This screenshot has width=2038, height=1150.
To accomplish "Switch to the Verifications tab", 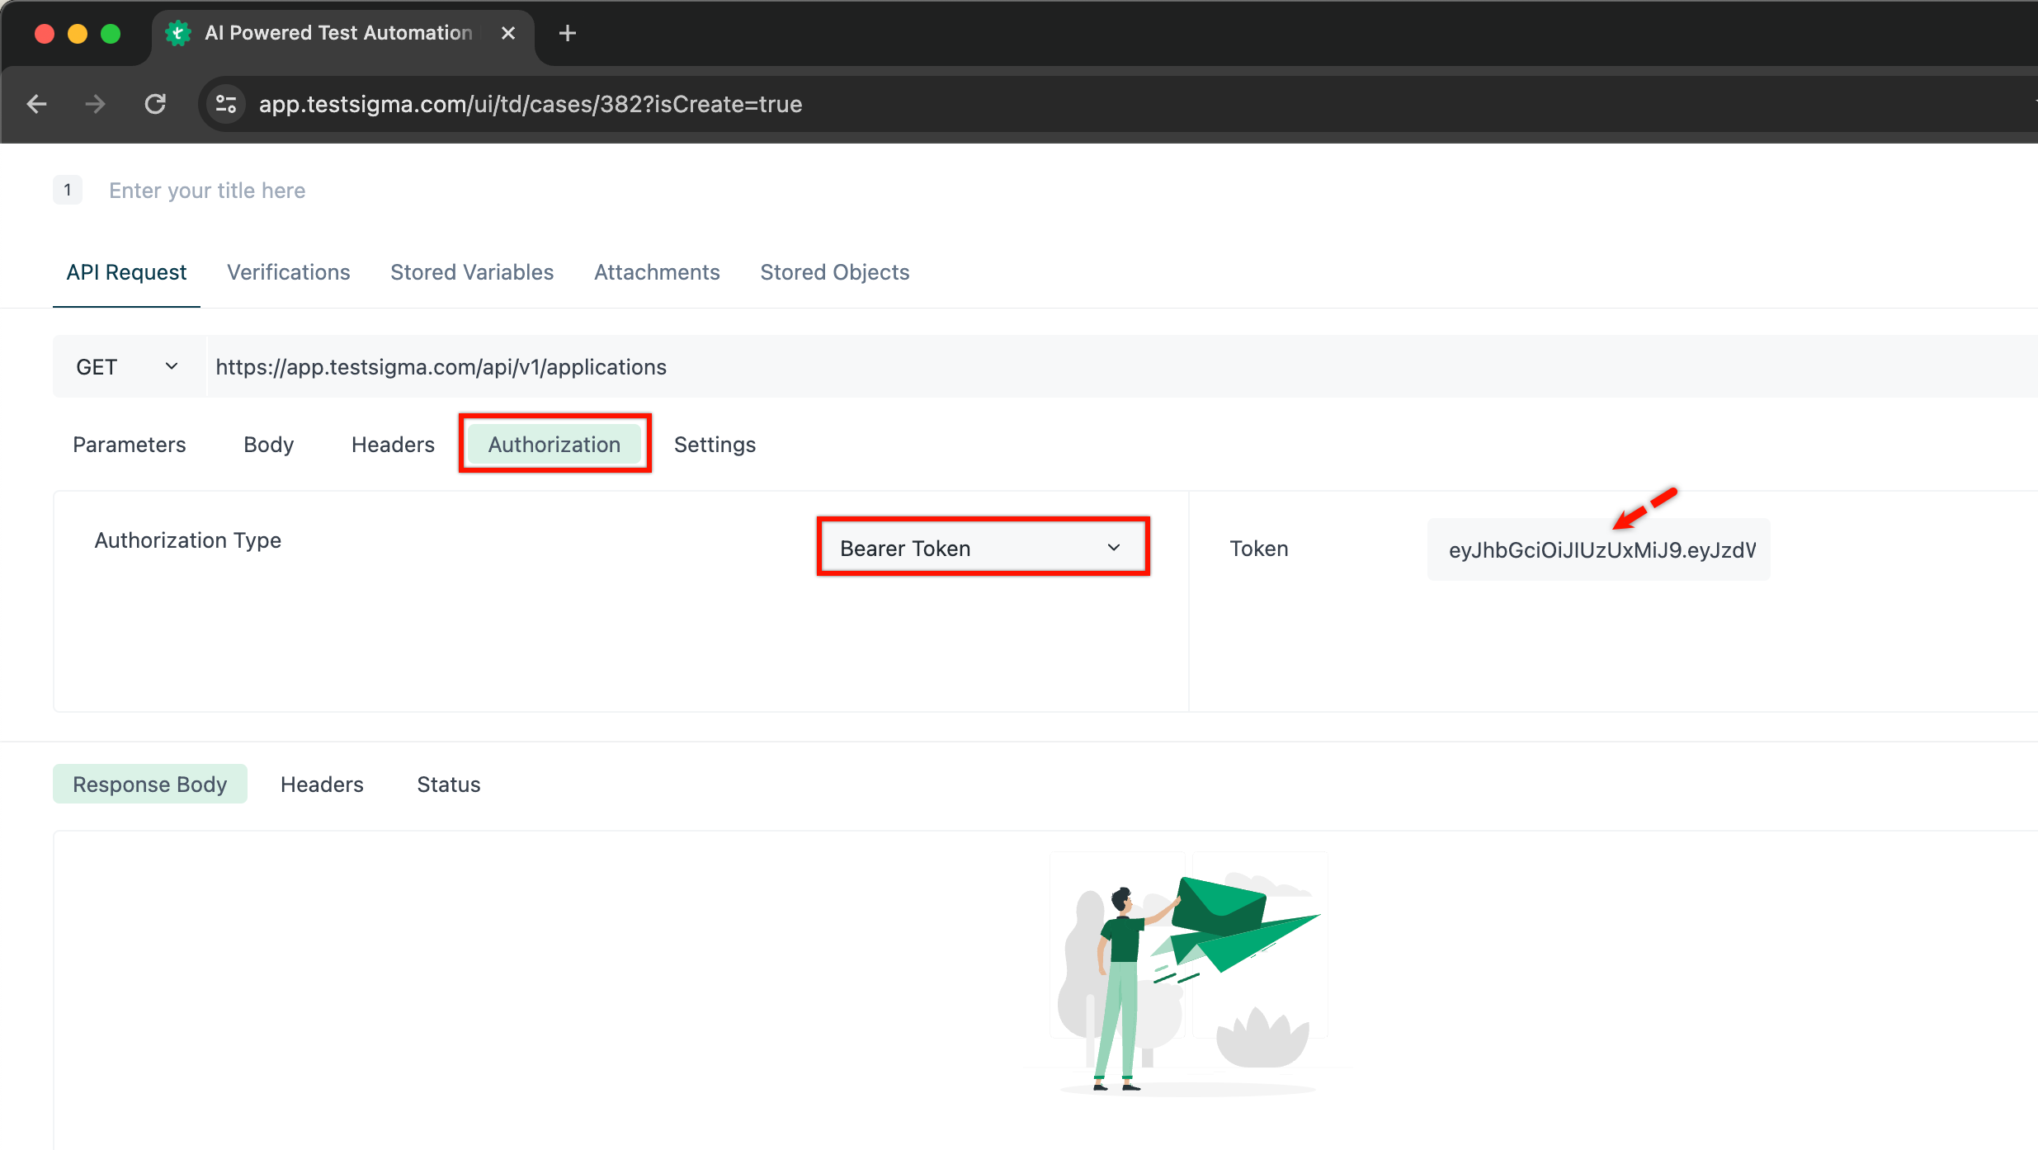I will (x=288, y=272).
